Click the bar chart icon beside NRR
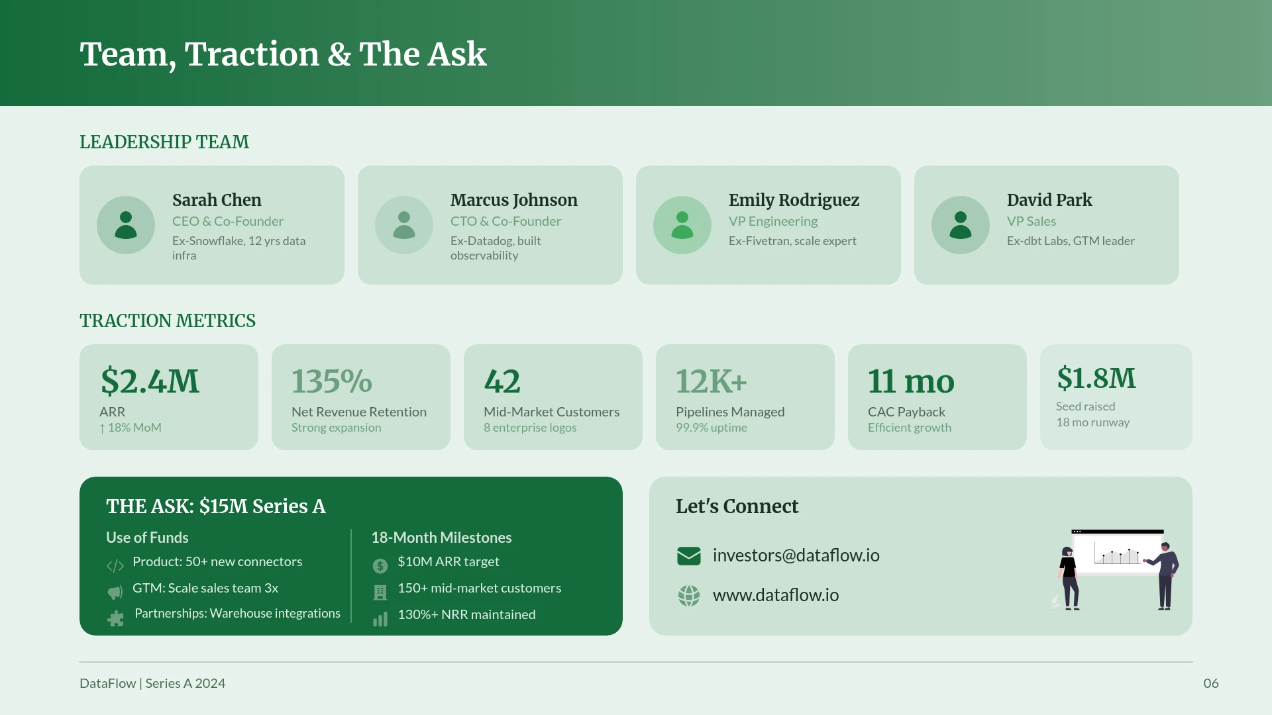Image resolution: width=1272 pixels, height=715 pixels. [x=380, y=619]
